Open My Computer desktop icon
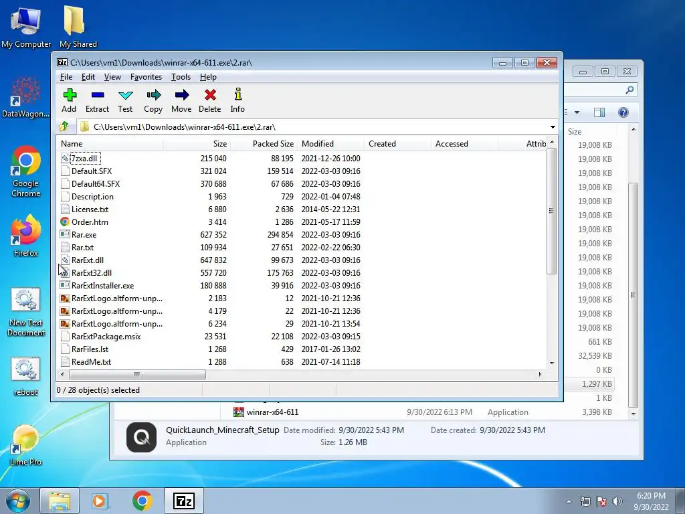This screenshot has height=514, width=685. click(26, 27)
